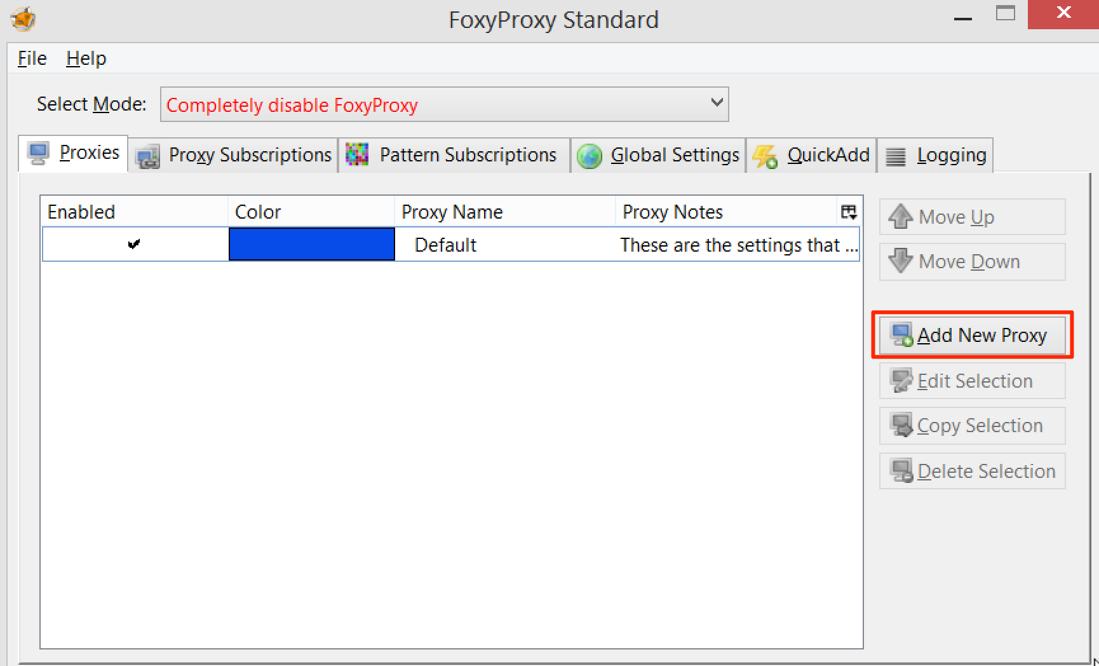
Task: Maximize the FoxyProxy Standard window
Action: 1006,14
